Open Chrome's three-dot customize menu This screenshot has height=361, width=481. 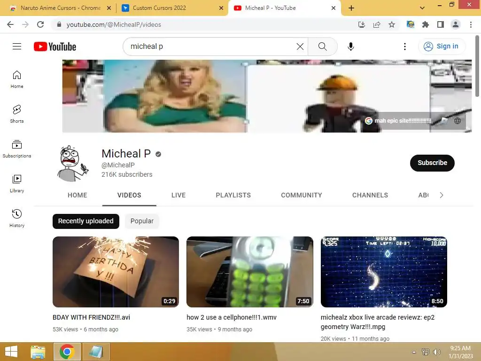[x=471, y=24]
